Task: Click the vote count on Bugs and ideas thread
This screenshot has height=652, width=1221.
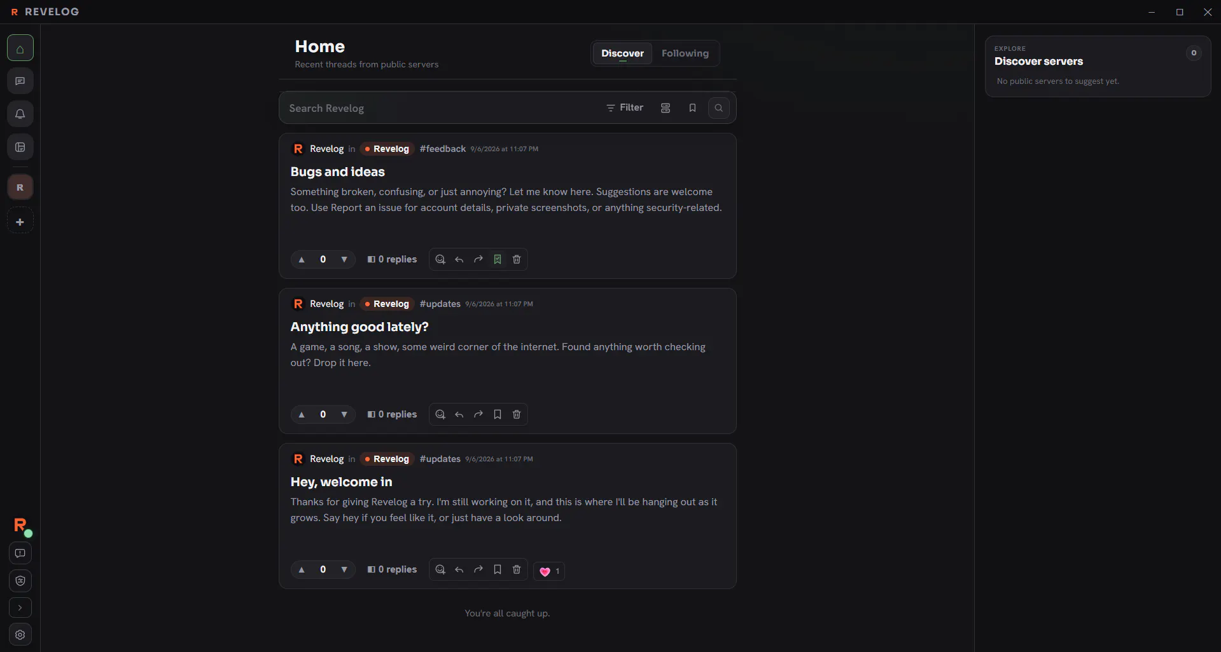Action: (323, 259)
